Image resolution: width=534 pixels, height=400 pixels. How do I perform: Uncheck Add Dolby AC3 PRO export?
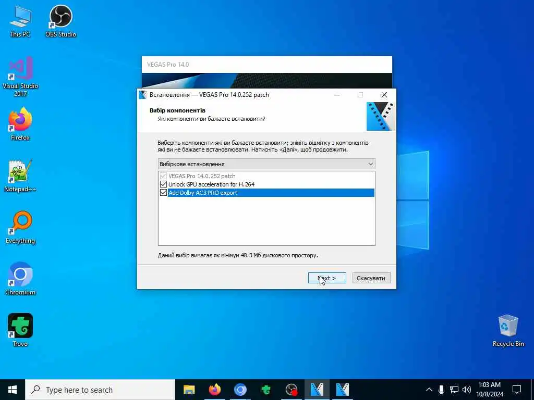point(163,193)
